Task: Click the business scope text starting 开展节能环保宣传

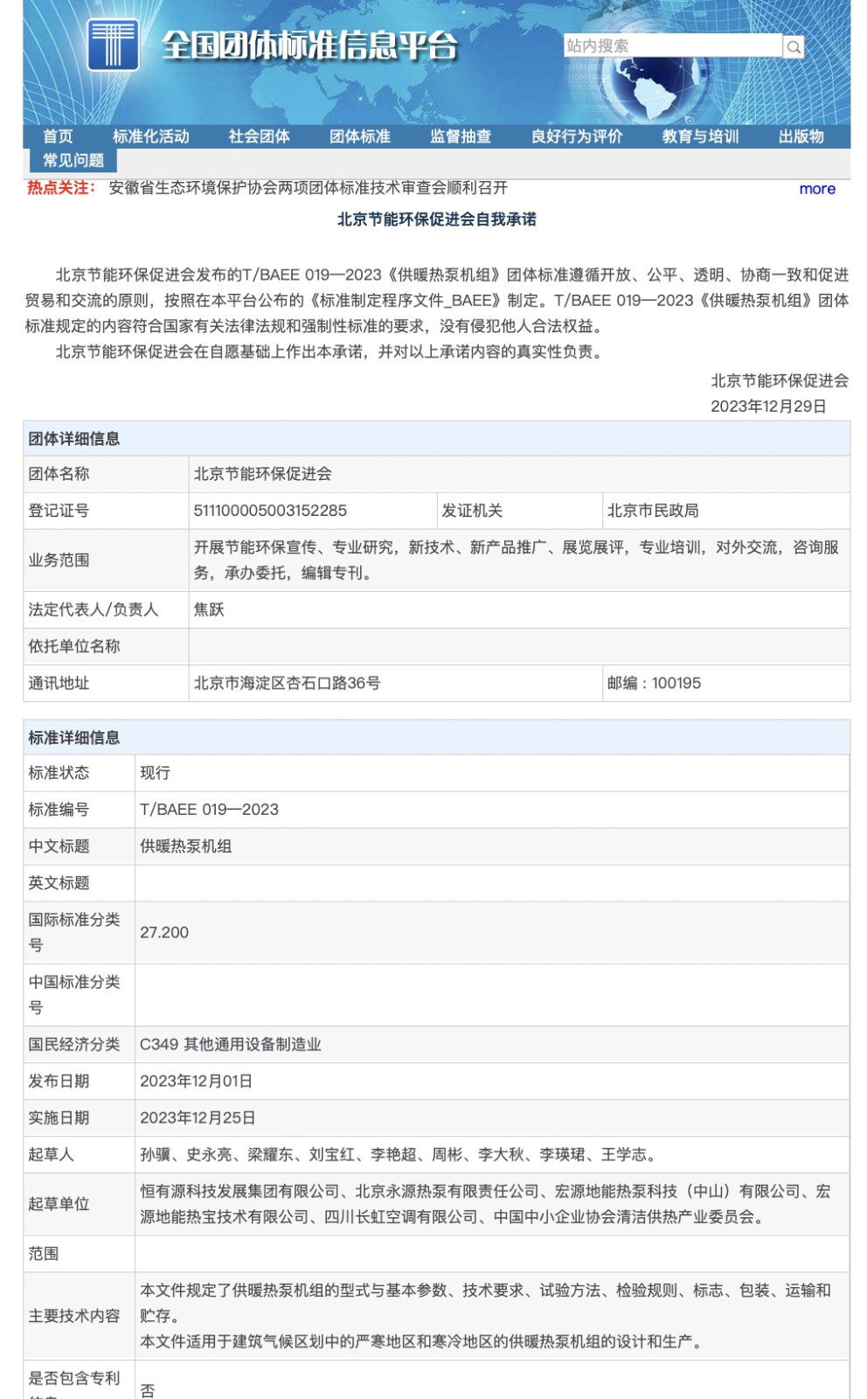Action: (x=517, y=560)
